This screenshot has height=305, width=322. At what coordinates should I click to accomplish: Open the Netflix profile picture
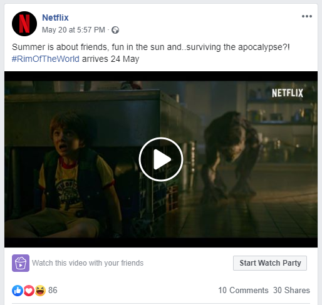(x=24, y=24)
